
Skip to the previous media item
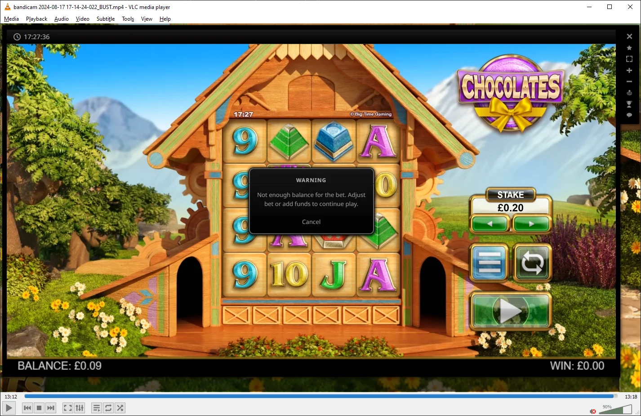click(x=27, y=408)
